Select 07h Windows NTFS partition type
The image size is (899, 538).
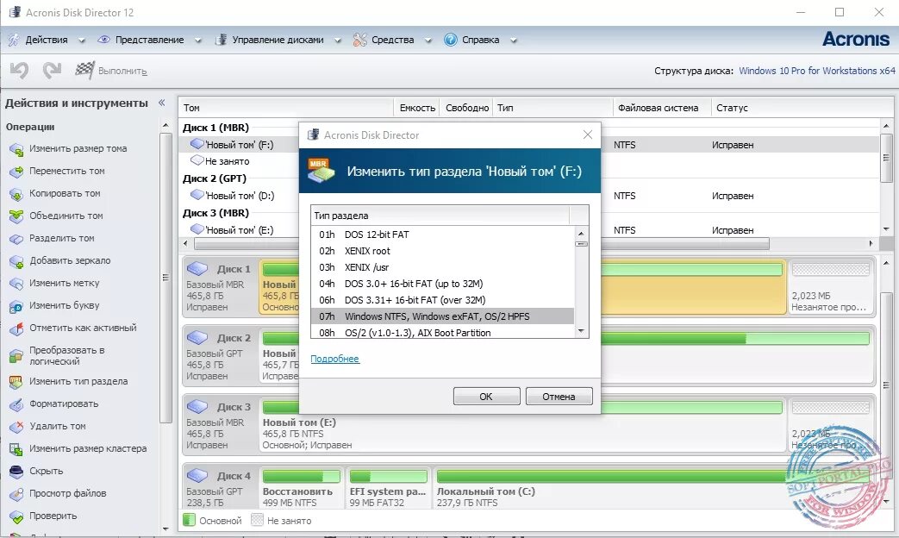pyautogui.click(x=442, y=316)
